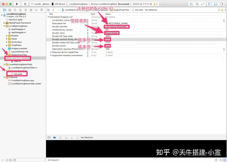Screen dimensions: 227x162
Task: Choose the iOS Device destination
Action: pos(59,4)
